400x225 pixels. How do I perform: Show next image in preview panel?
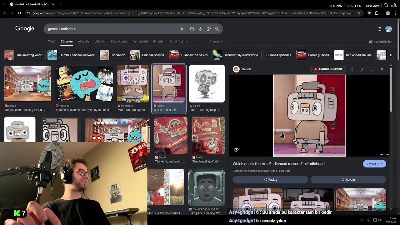pos(362,69)
